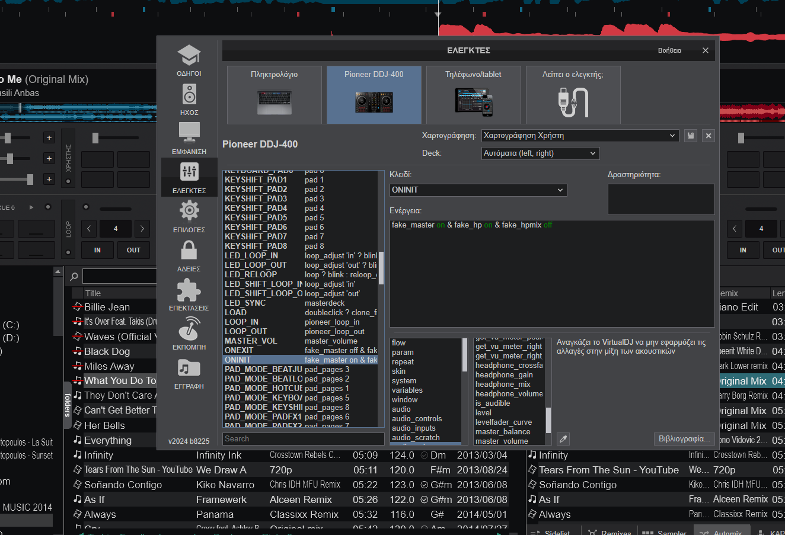Select the Pioneer DDJ-400 controller tab

coord(374,95)
